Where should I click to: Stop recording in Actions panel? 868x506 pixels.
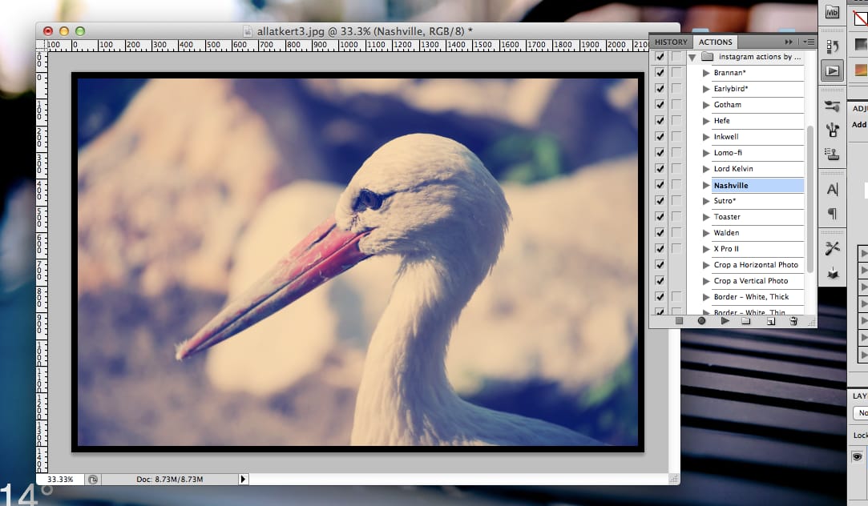679,321
